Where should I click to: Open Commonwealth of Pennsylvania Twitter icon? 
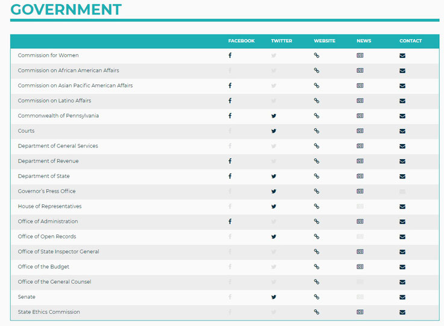tap(274, 116)
